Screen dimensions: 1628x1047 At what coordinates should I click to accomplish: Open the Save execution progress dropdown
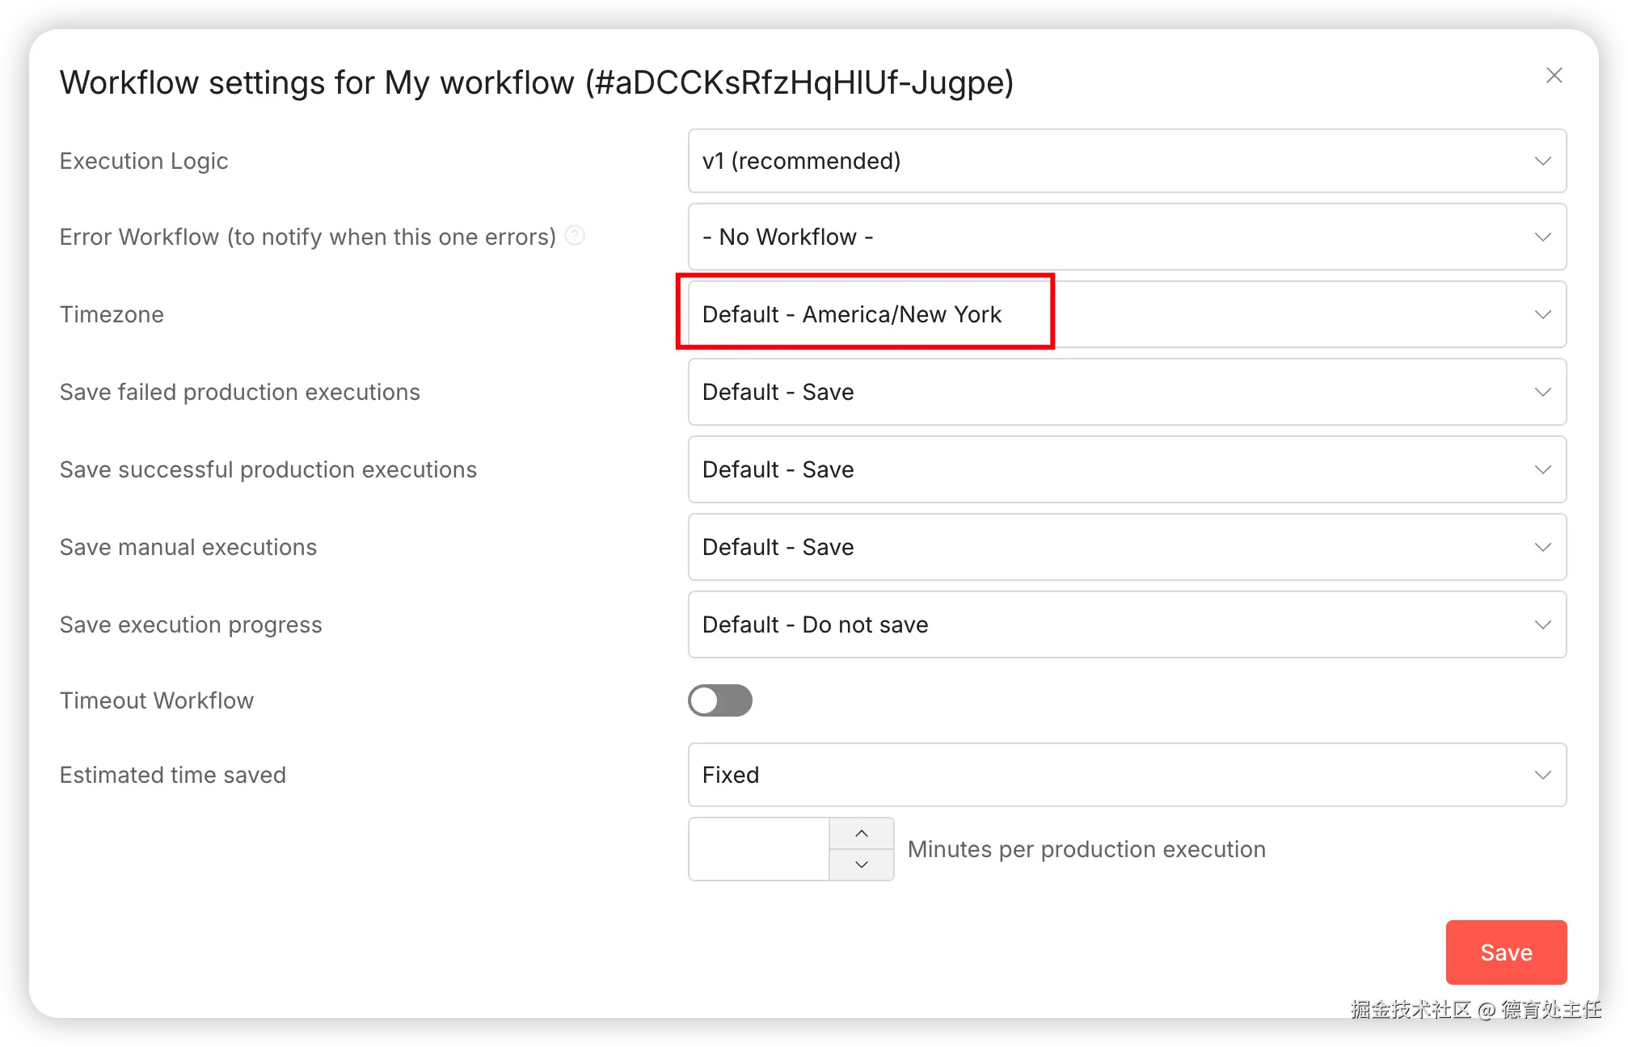[1126, 624]
